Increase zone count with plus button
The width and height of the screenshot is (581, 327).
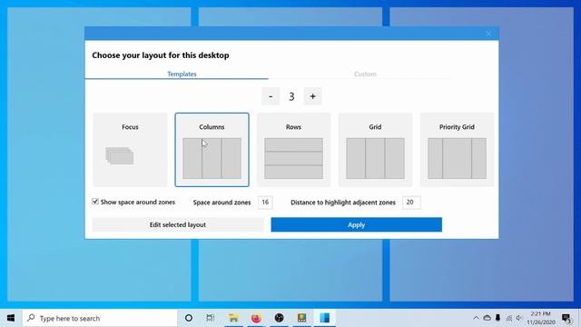coord(312,96)
